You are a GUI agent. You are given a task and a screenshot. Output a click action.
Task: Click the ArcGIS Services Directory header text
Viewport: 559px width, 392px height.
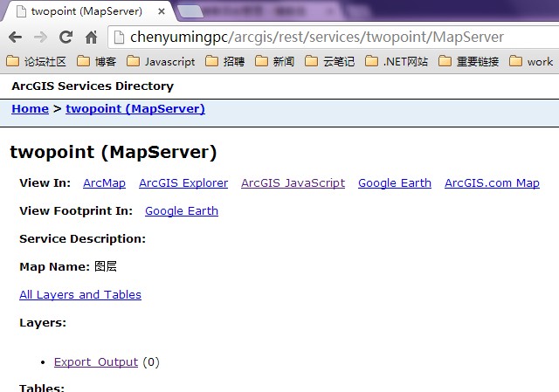click(93, 86)
